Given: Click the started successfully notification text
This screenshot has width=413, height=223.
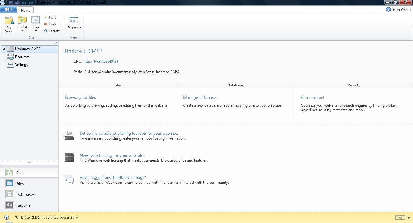Looking at the screenshot, I should pos(47,218).
